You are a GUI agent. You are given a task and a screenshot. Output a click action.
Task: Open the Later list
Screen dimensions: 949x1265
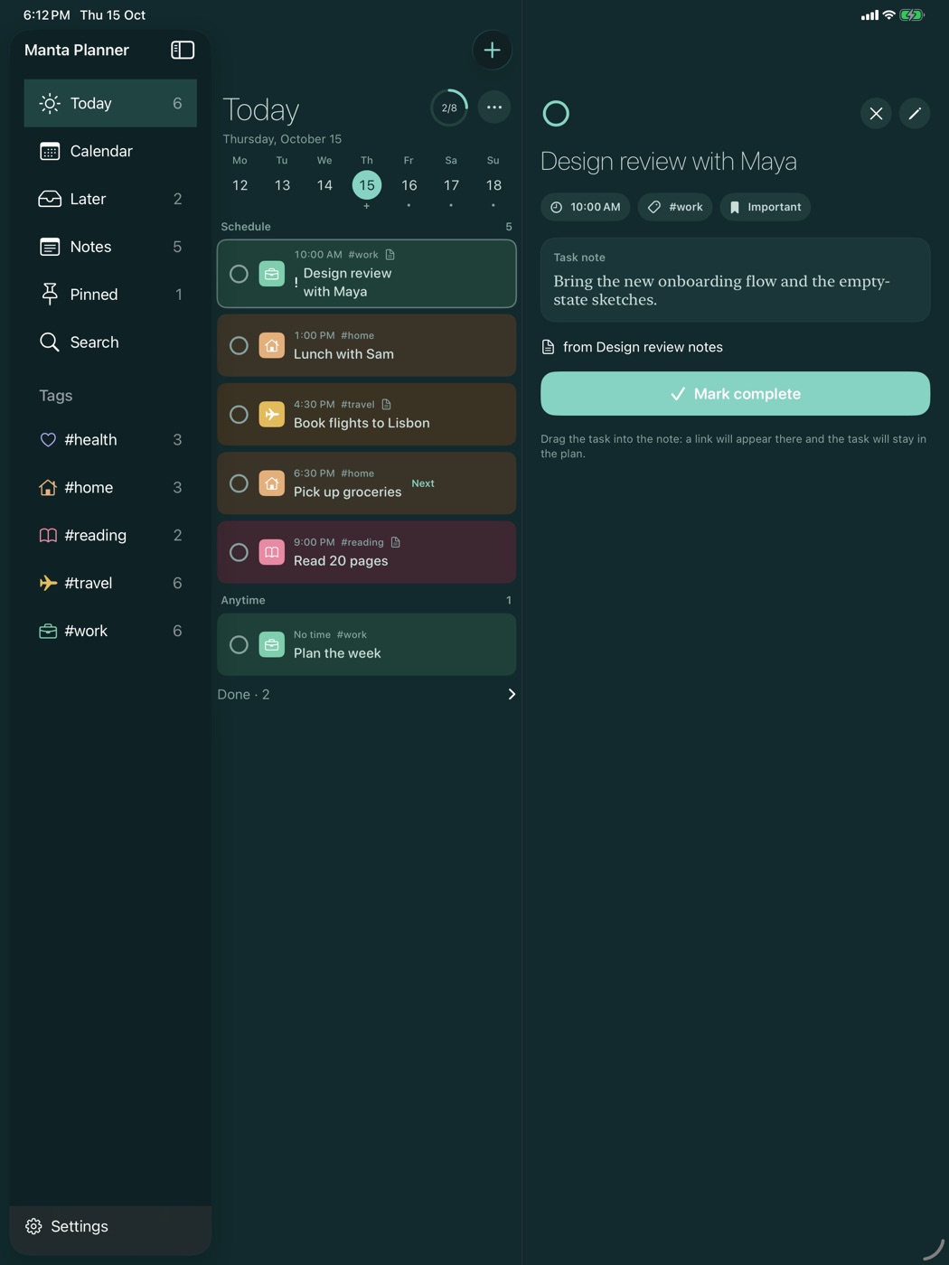click(x=110, y=199)
